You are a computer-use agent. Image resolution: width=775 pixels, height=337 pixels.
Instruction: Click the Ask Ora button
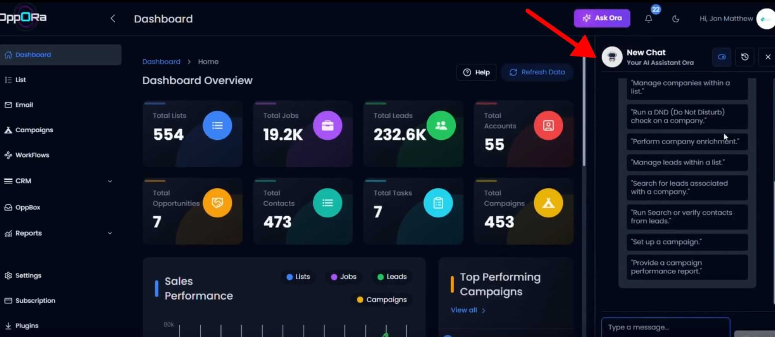[602, 18]
